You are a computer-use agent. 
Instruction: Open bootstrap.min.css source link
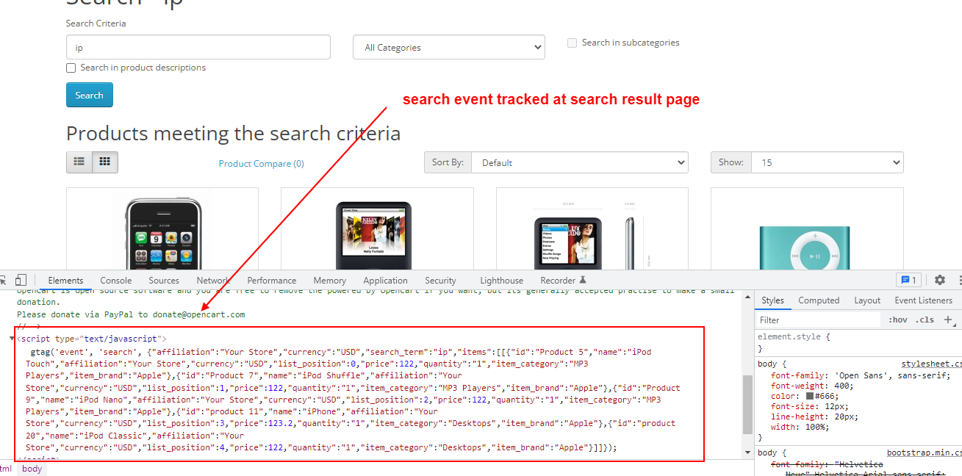[x=924, y=453]
